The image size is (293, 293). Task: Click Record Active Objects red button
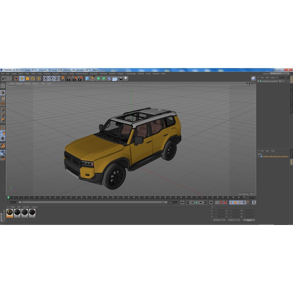217,203
